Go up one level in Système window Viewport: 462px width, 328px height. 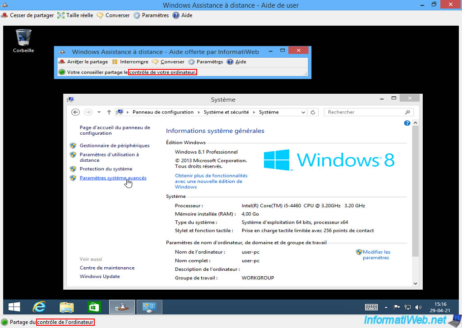click(x=109, y=112)
